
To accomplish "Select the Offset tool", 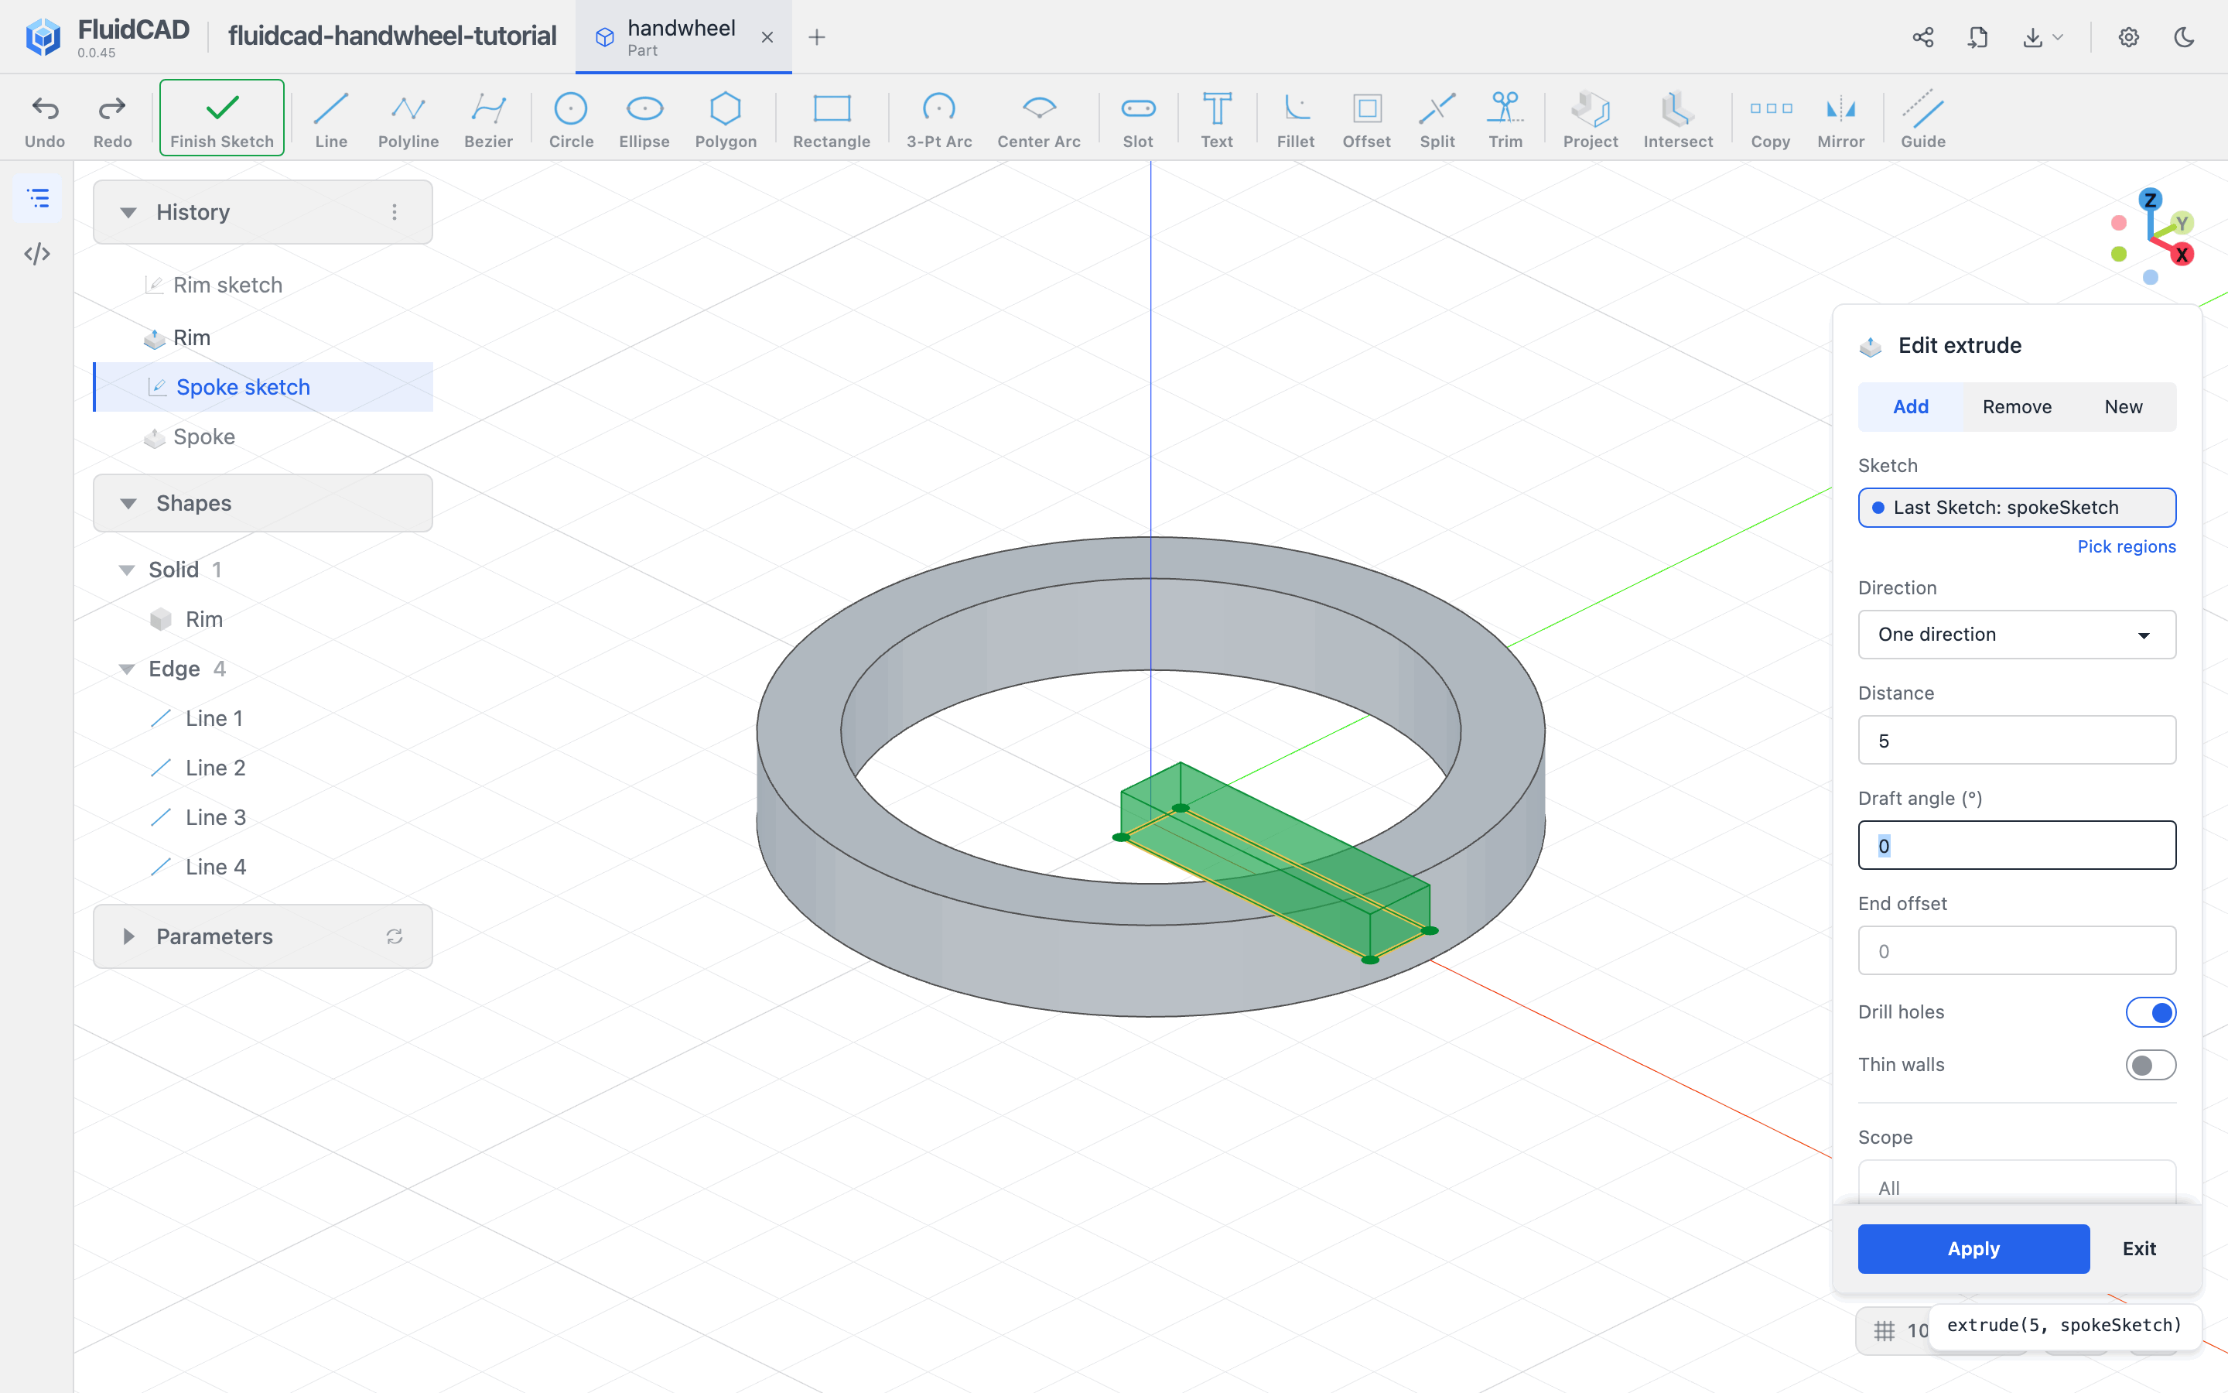I will (1366, 119).
